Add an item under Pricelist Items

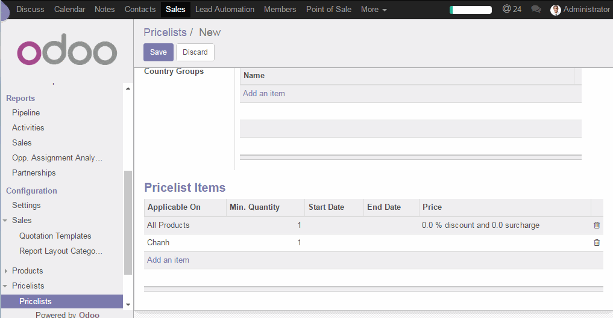(x=168, y=260)
